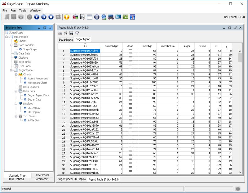The height and width of the screenshot is (193, 248).
Task: Minimize the Scenario Tree panel
Action: click(39, 28)
